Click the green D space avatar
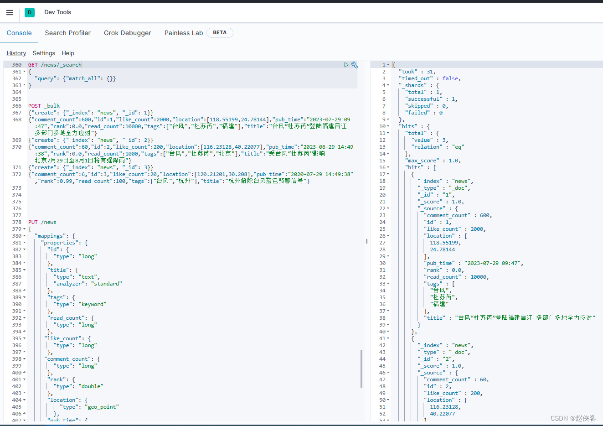 pyautogui.click(x=30, y=13)
